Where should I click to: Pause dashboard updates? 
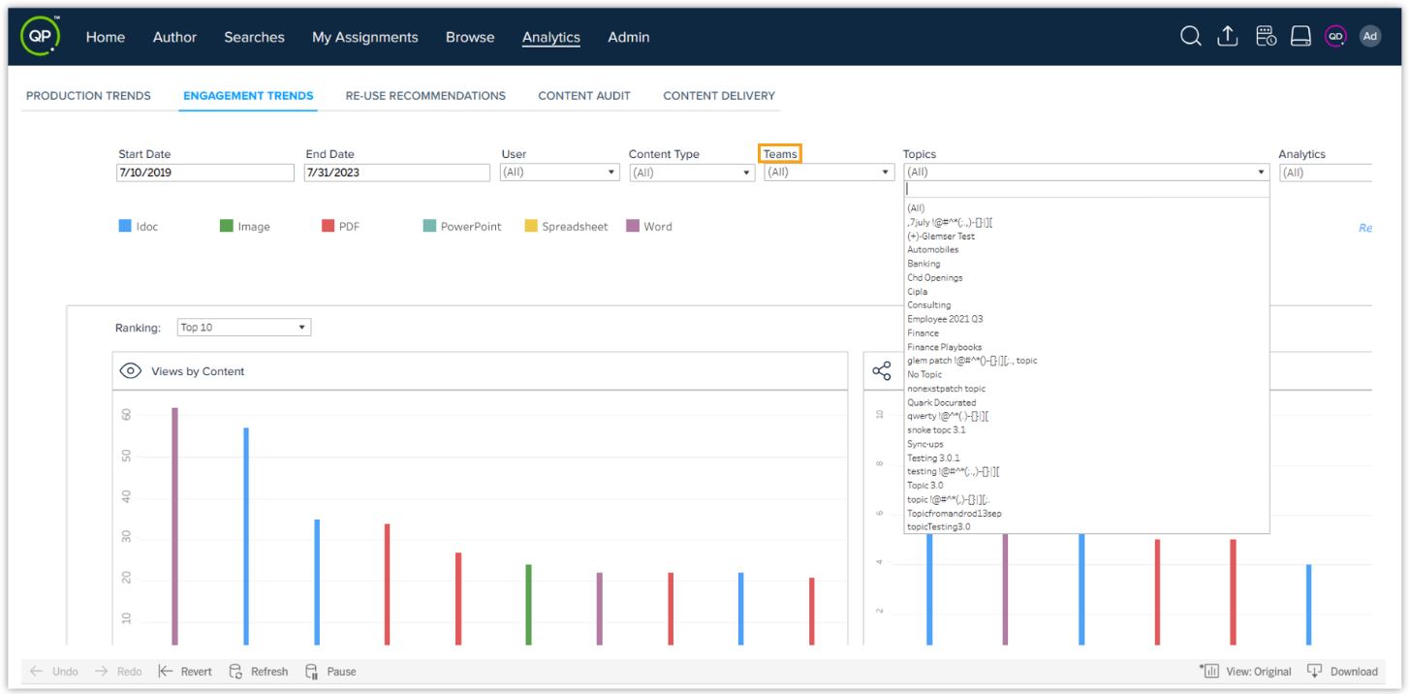330,671
